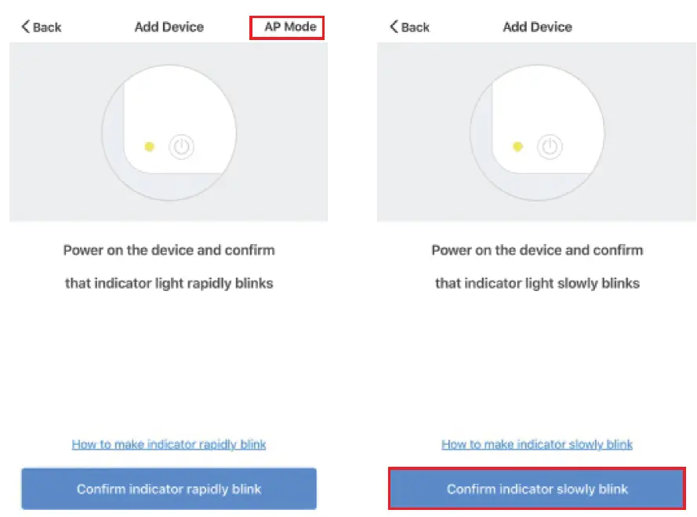
Task: Click the back chevron on the right screen
Action: (394, 27)
